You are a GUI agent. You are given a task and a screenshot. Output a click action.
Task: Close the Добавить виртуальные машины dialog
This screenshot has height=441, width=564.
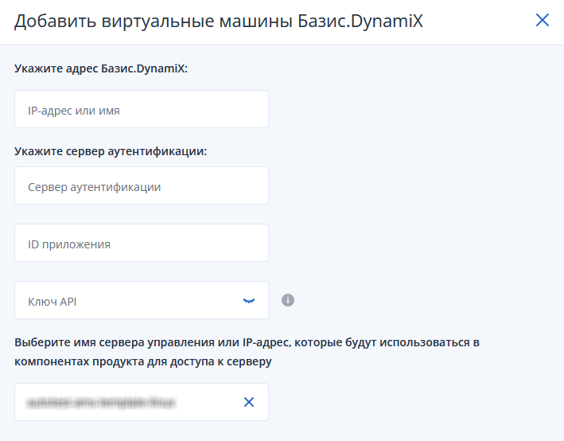point(542,20)
